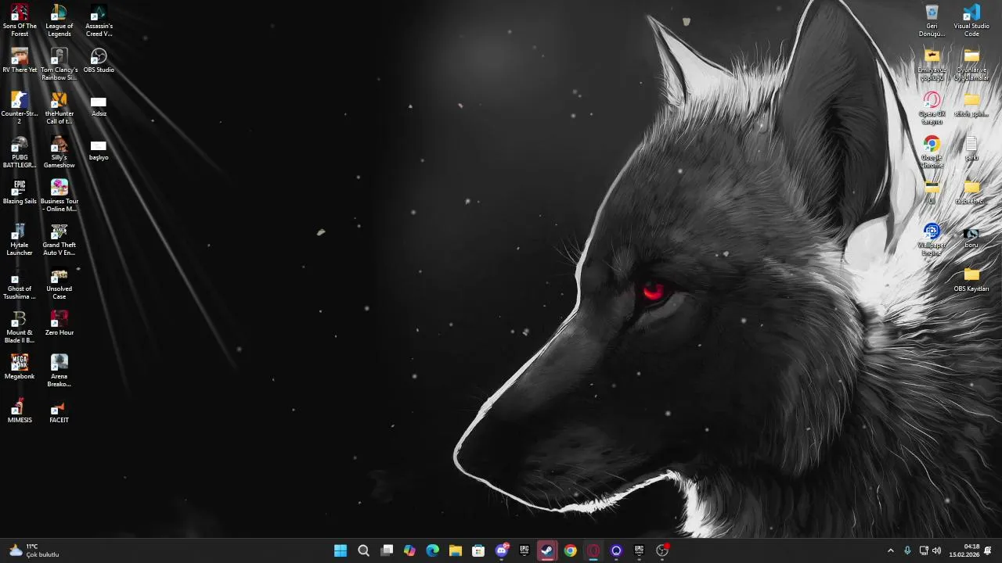Viewport: 1002px width, 563px height.
Task: Open the Sons Of The Forest shortcut
Action: [x=20, y=20]
